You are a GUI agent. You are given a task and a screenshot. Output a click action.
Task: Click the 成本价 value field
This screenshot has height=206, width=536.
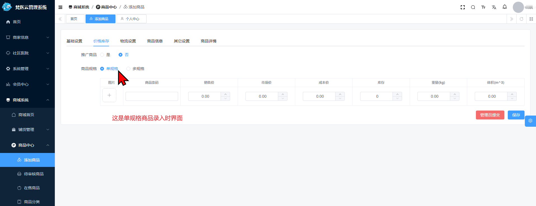[320, 96]
